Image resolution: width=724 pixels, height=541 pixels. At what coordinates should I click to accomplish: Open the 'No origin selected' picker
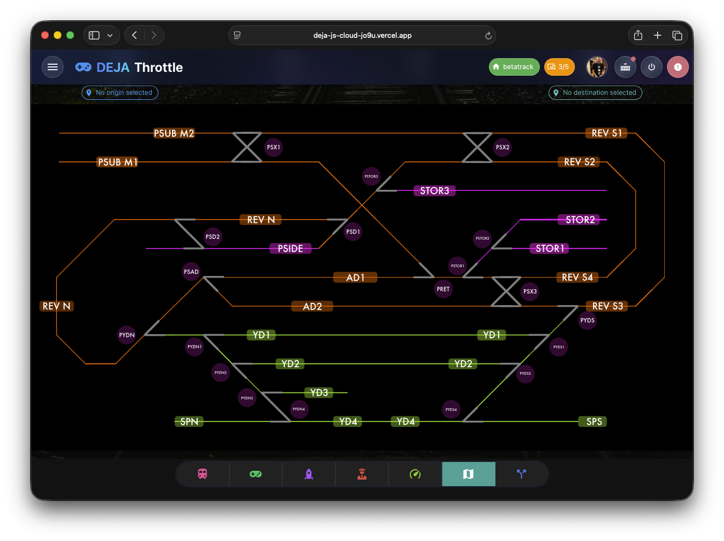coord(120,93)
